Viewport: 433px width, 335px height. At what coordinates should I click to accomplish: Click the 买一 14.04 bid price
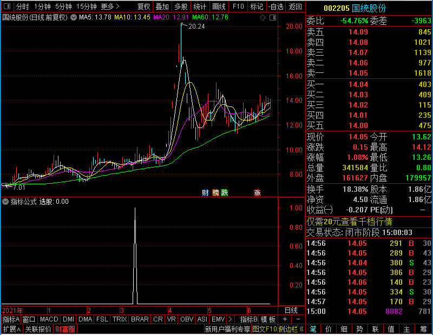[358, 84]
